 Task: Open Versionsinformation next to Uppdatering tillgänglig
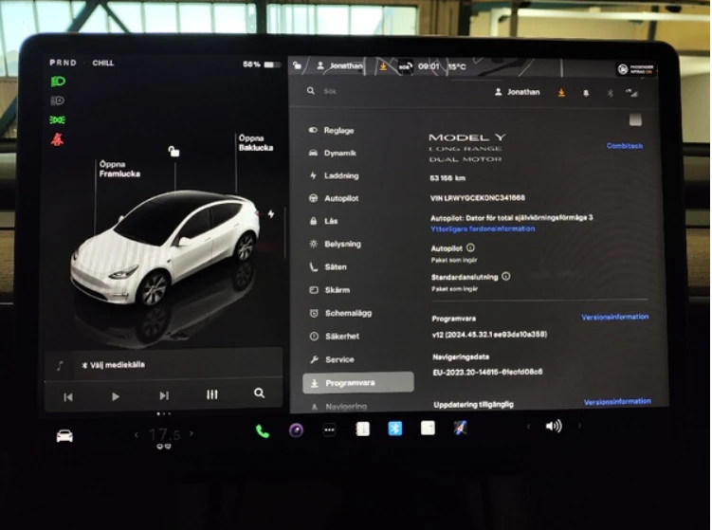click(x=617, y=402)
